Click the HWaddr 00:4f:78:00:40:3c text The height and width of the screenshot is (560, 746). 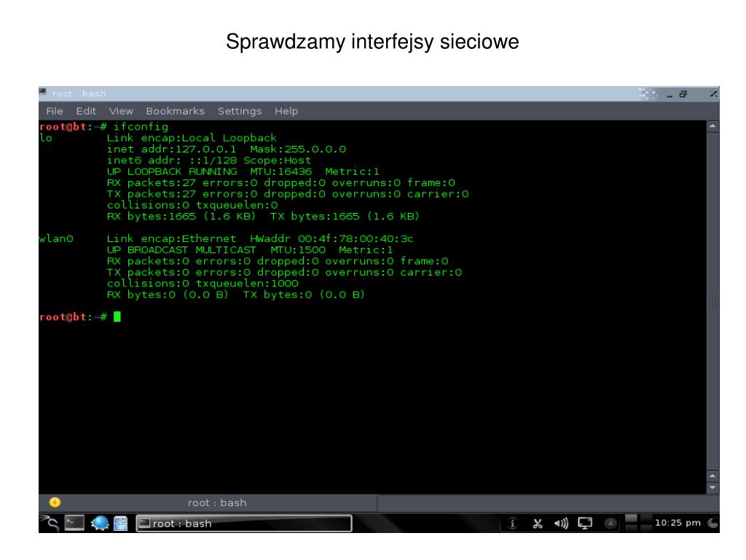331,238
